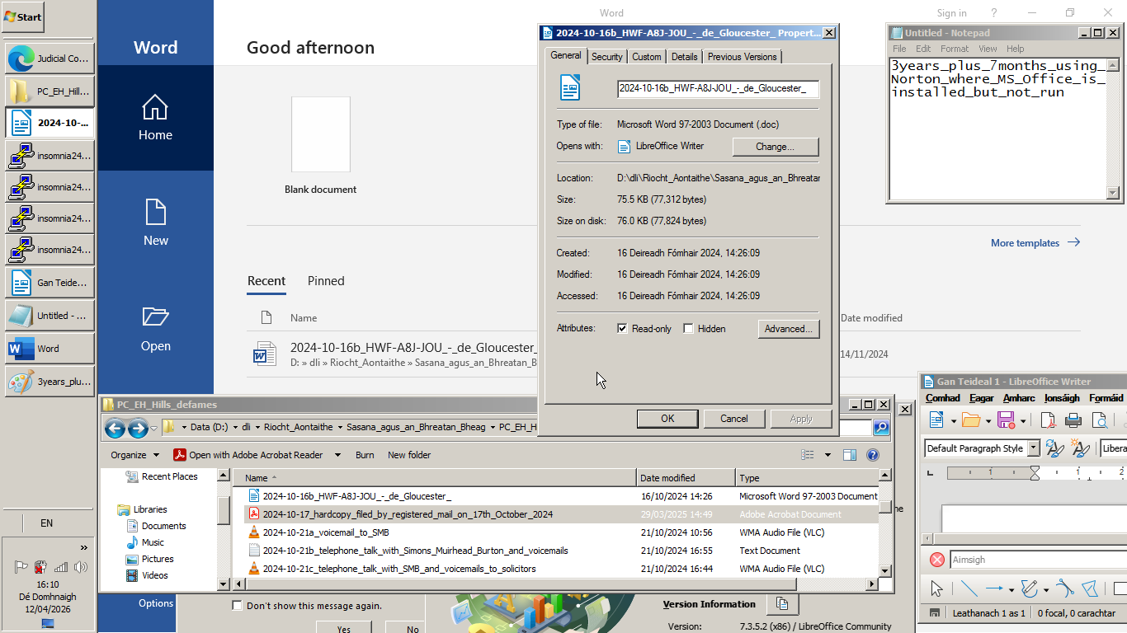Open the Judicial Co... Edge taskbar button
Screen dimensions: 1127x633
click(50, 59)
